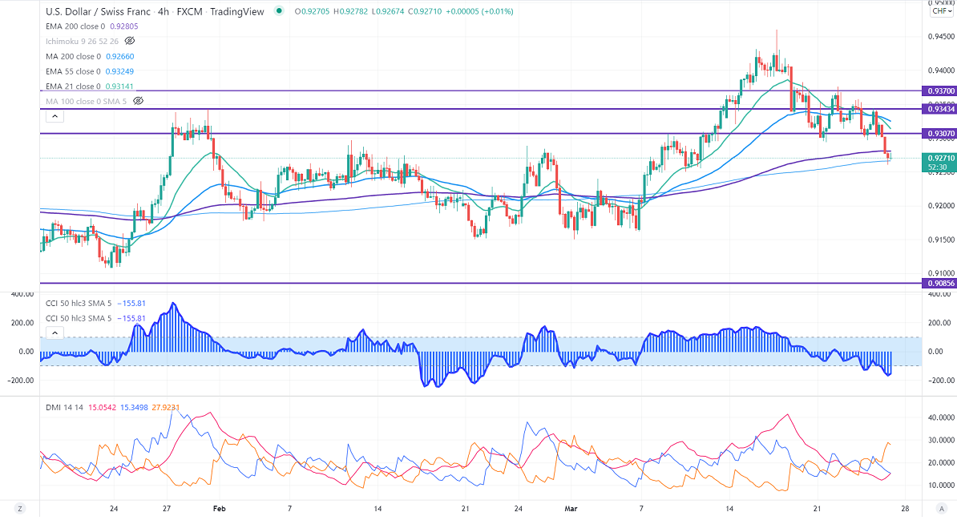This screenshot has width=957, height=520.
Task: Collapse the legend in the CCI pane
Action: click(55, 333)
